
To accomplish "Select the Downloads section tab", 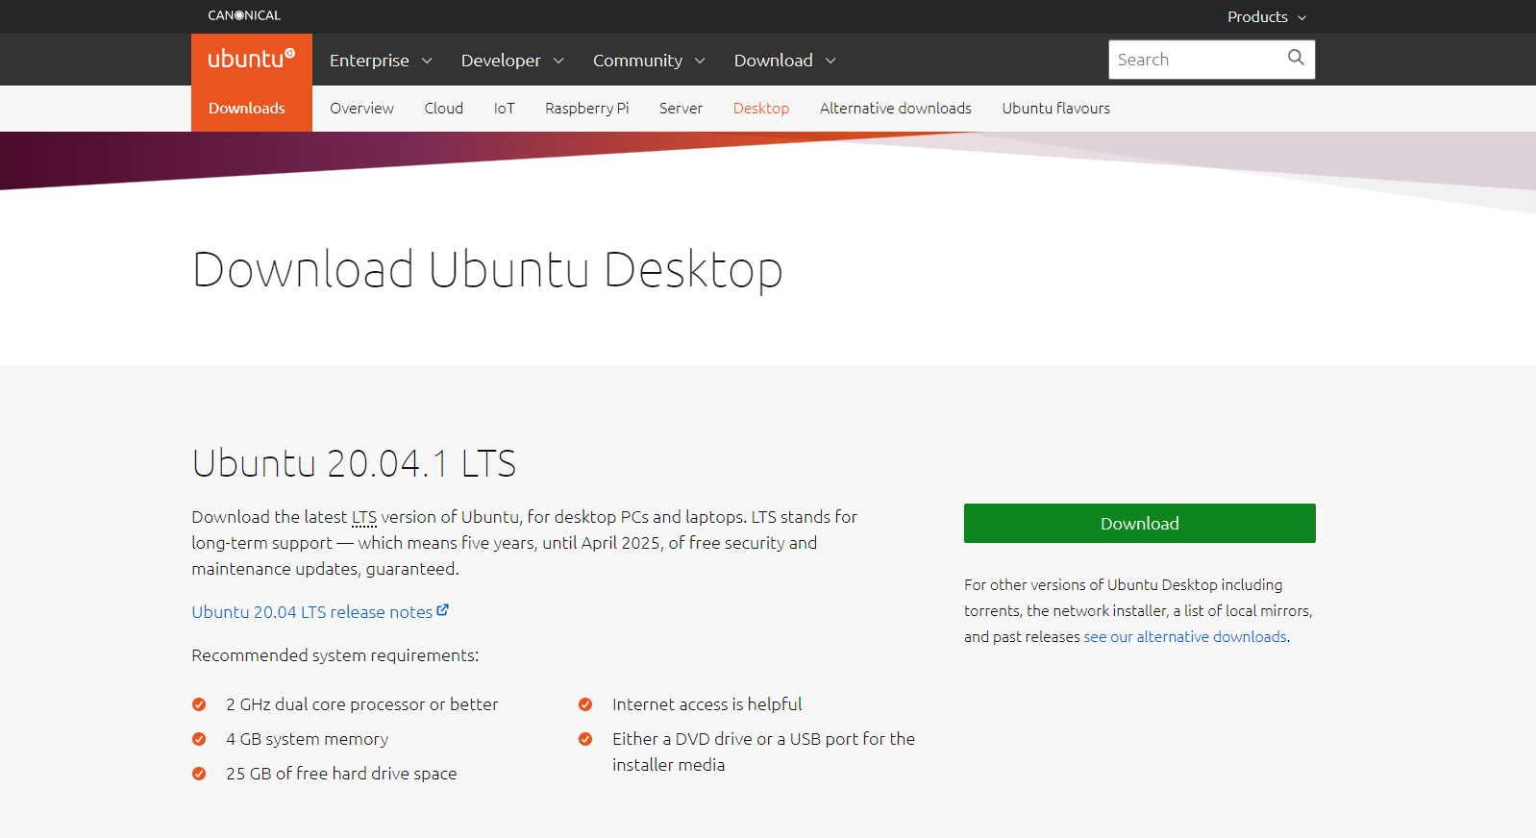I will click(247, 108).
